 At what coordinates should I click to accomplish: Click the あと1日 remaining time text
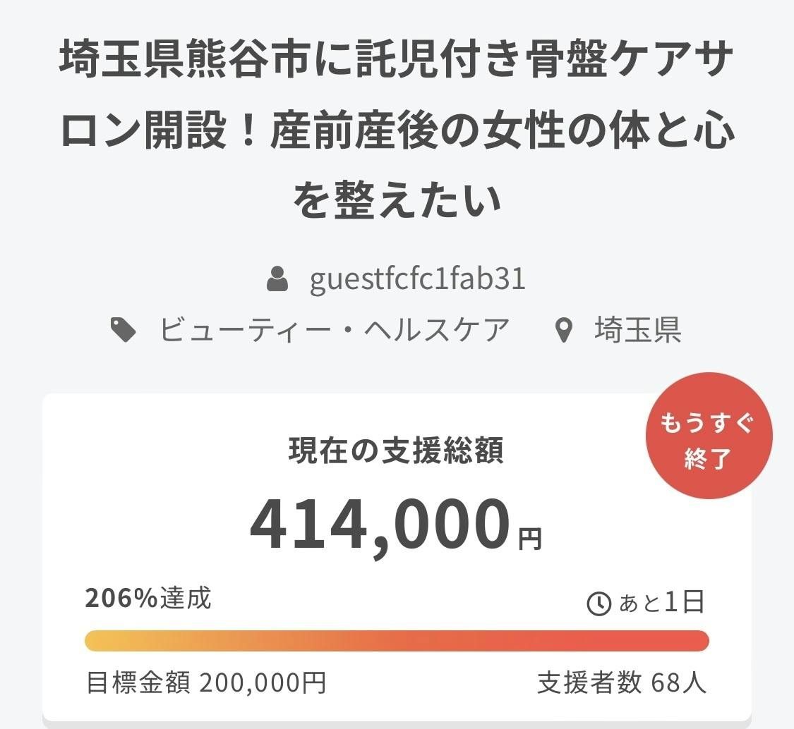coord(661,603)
